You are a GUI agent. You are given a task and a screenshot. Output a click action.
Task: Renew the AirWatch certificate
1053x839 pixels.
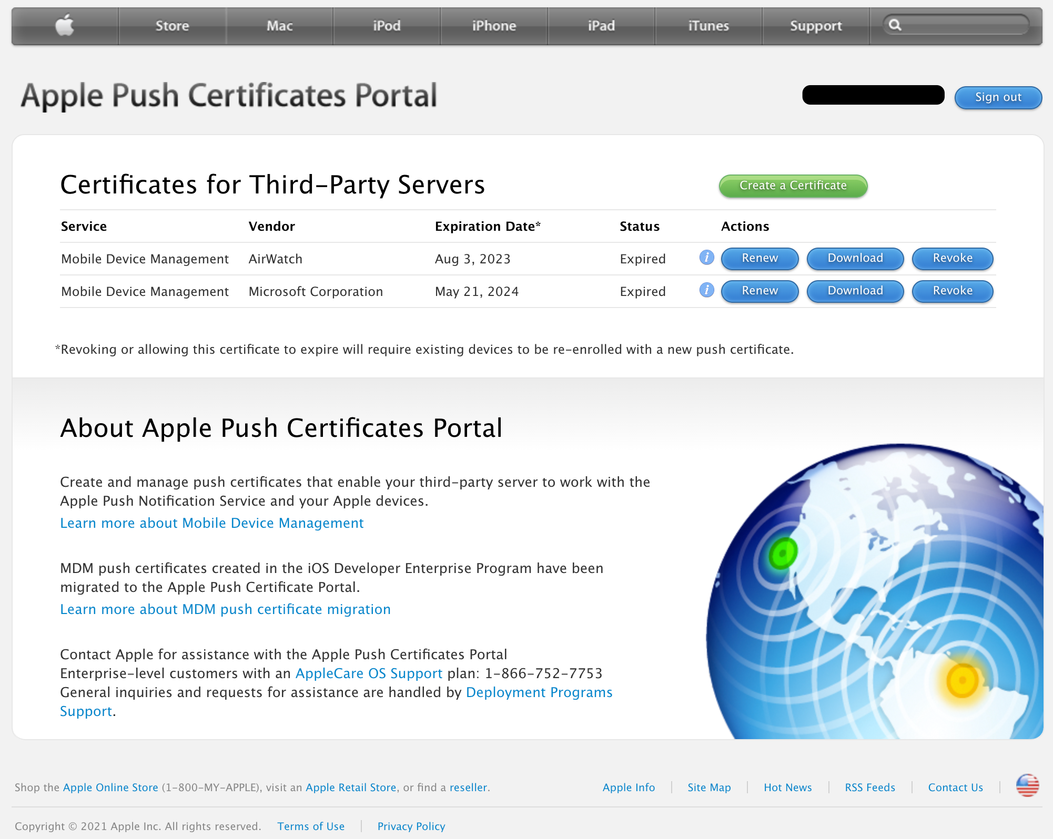760,258
